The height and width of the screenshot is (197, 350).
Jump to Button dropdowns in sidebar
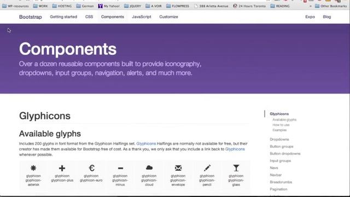point(285,154)
